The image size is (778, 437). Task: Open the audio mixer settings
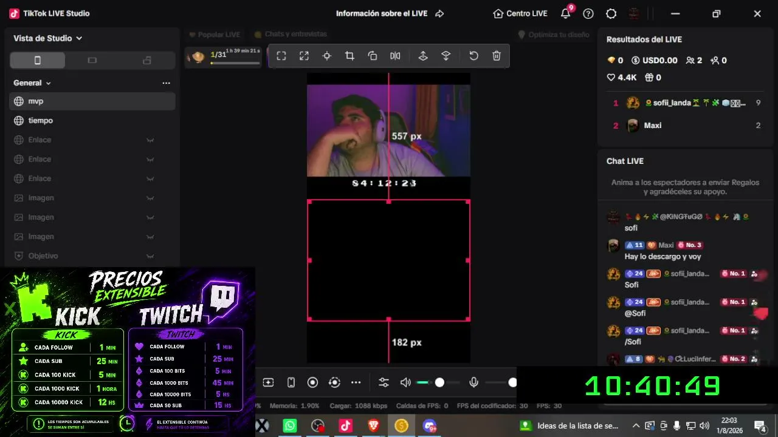384,382
